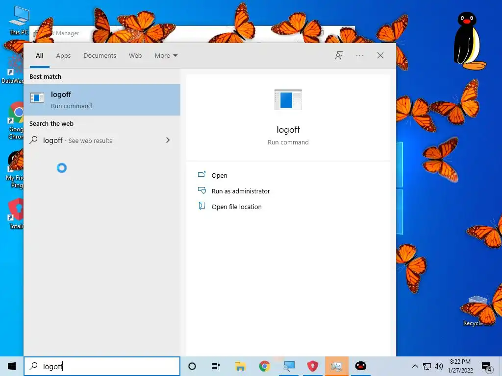Click the Open action icon
502x376 pixels.
point(201,175)
